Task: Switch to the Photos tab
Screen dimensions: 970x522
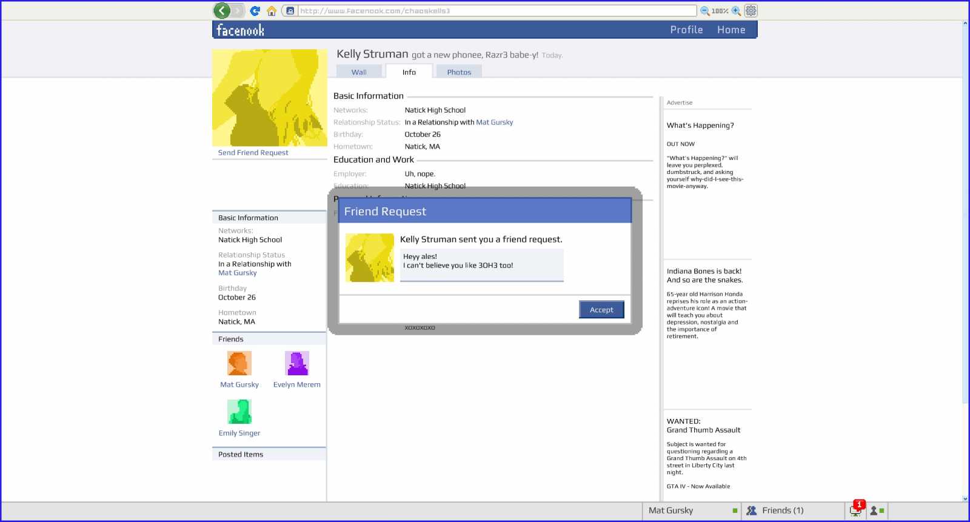Action: (459, 72)
